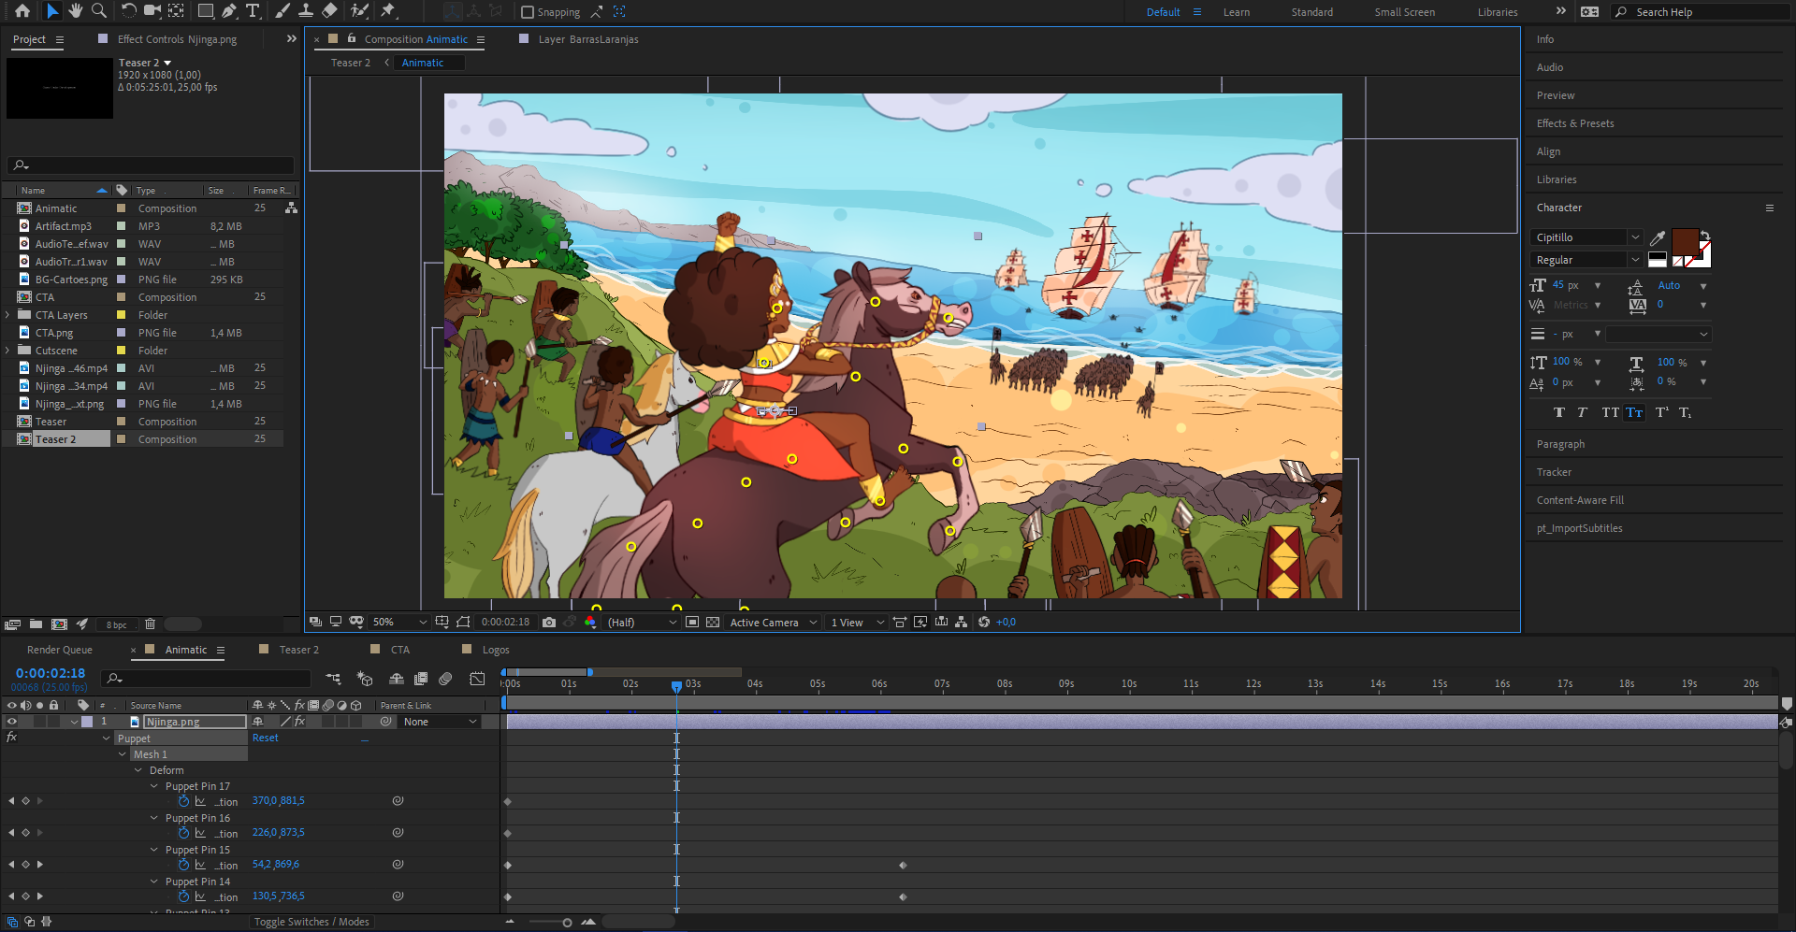Image resolution: width=1796 pixels, height=932 pixels.
Task: Select the Eraser tool
Action: pos(329,11)
